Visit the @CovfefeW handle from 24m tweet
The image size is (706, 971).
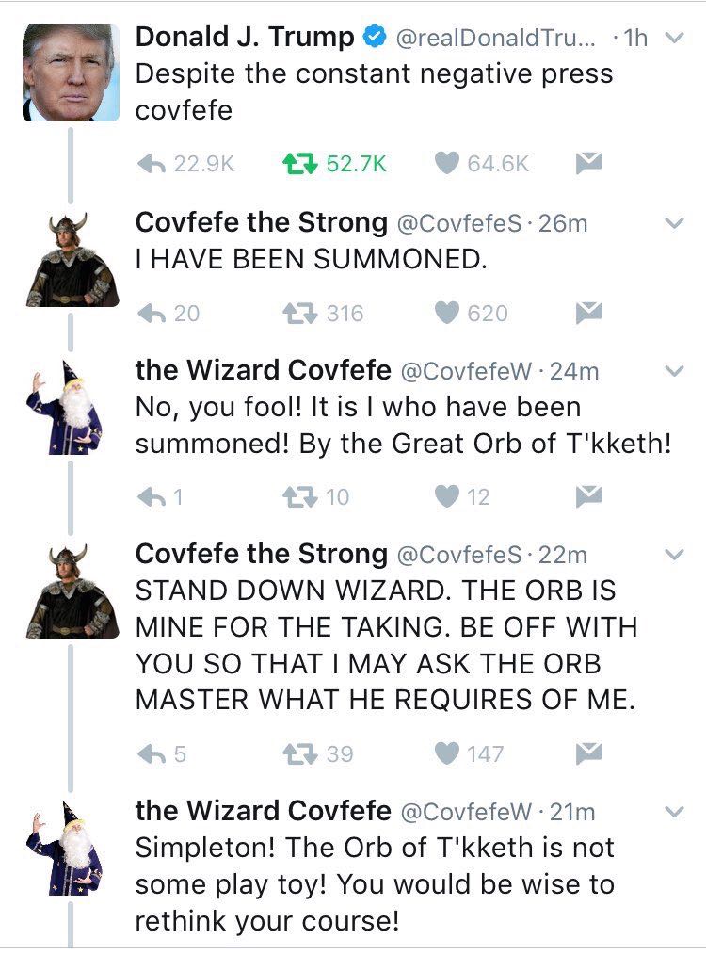pyautogui.click(x=469, y=372)
